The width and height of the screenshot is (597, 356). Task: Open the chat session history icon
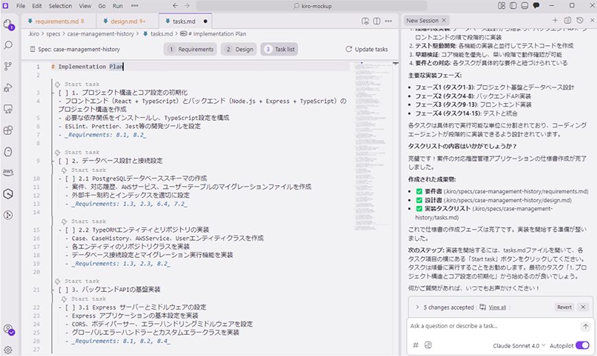pos(580,21)
